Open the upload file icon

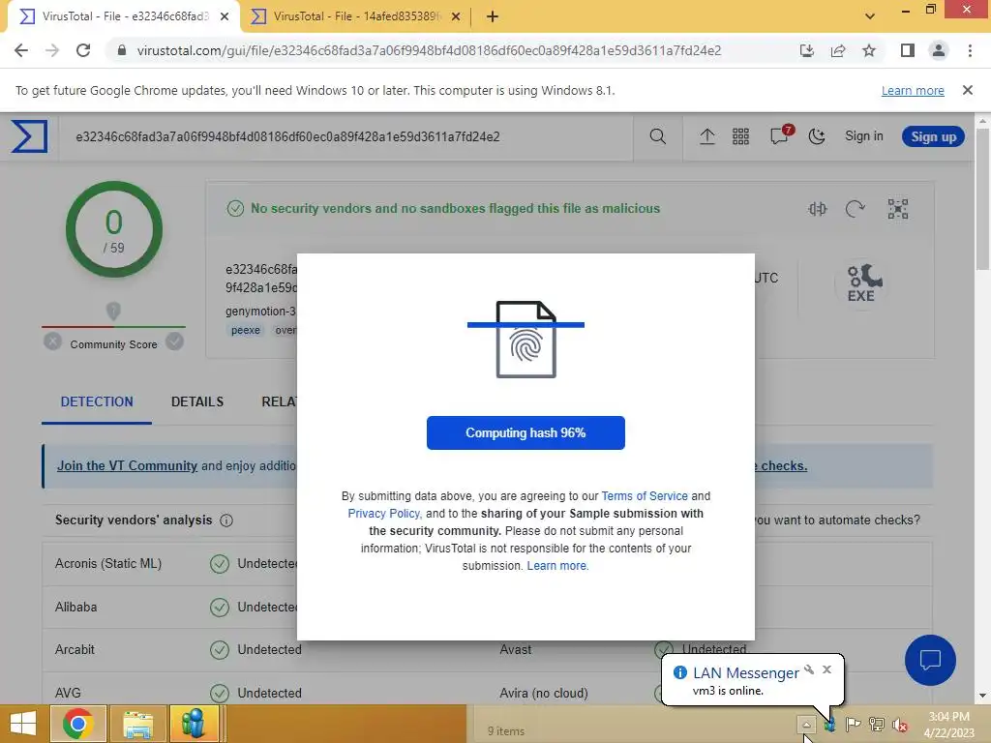707,136
